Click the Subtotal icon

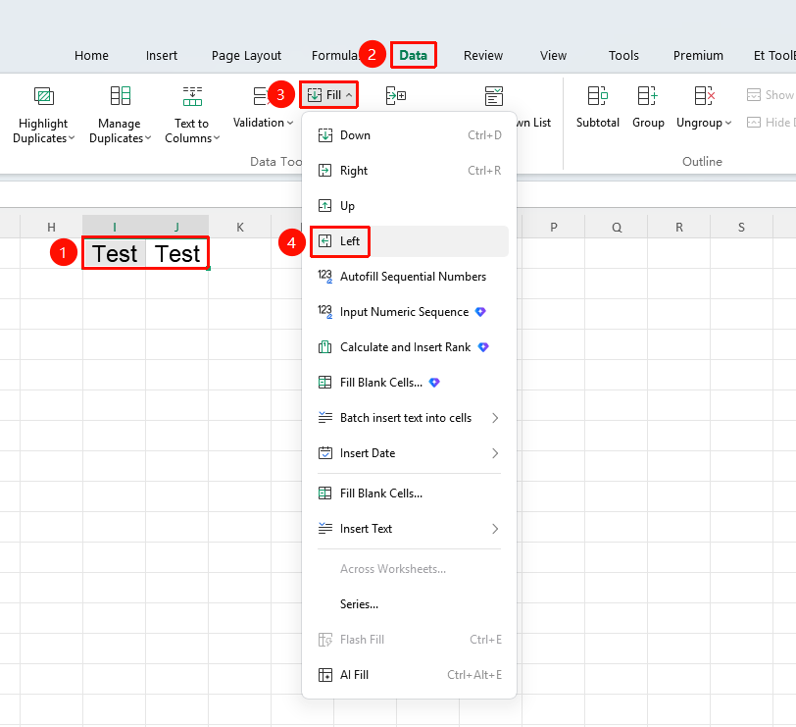(x=598, y=95)
